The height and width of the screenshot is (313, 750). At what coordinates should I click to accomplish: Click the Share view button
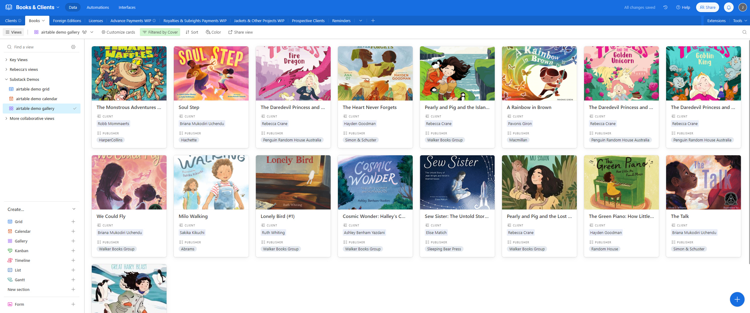pos(240,32)
